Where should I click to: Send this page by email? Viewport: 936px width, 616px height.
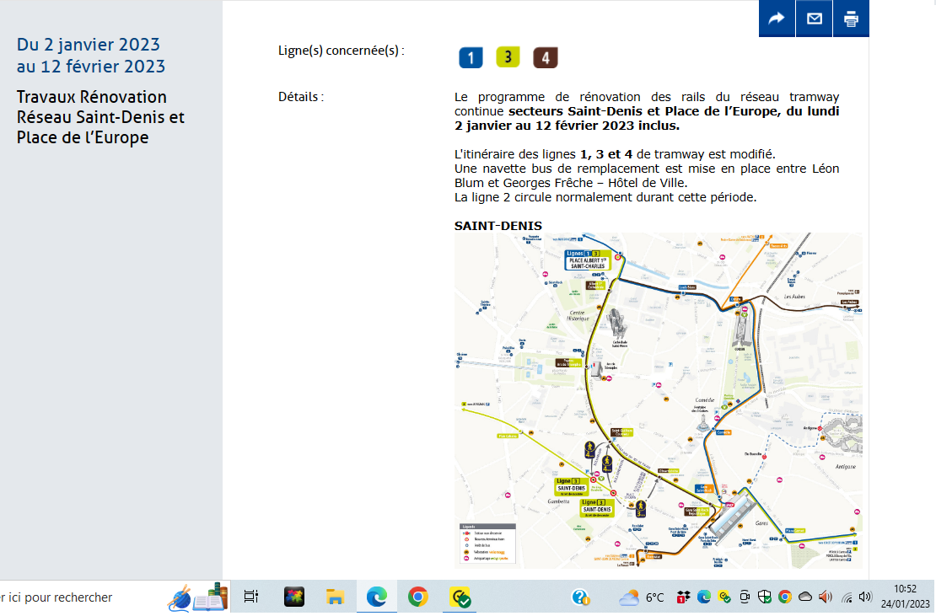tap(814, 19)
